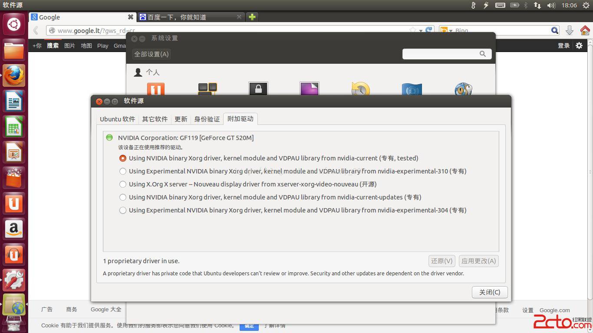Select nvidia-current (专有, tested) driver option
This screenshot has width=593, height=333.
tap(123, 158)
